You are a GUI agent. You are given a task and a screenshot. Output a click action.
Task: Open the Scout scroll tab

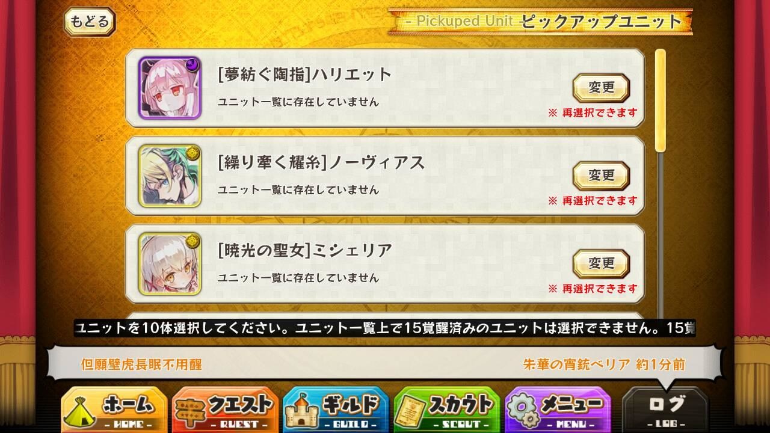(447, 410)
